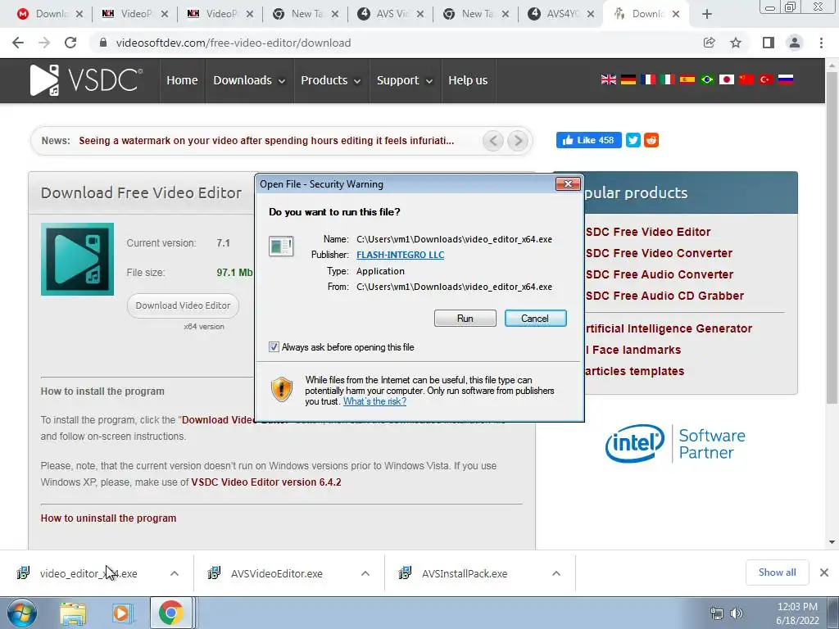This screenshot has width=839, height=629.
Task: Open Chrome side panel icon
Action: [769, 43]
